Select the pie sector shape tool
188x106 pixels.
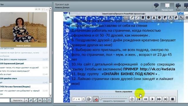point(165,18)
